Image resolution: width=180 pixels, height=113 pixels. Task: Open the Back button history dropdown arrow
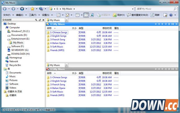pyautogui.click(x=9, y=9)
